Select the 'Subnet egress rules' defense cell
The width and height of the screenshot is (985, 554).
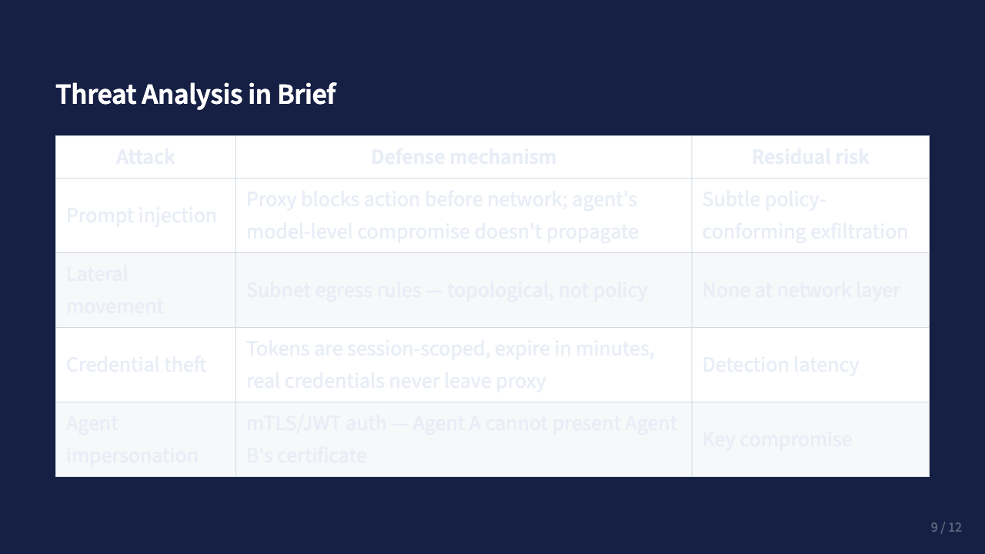point(446,290)
